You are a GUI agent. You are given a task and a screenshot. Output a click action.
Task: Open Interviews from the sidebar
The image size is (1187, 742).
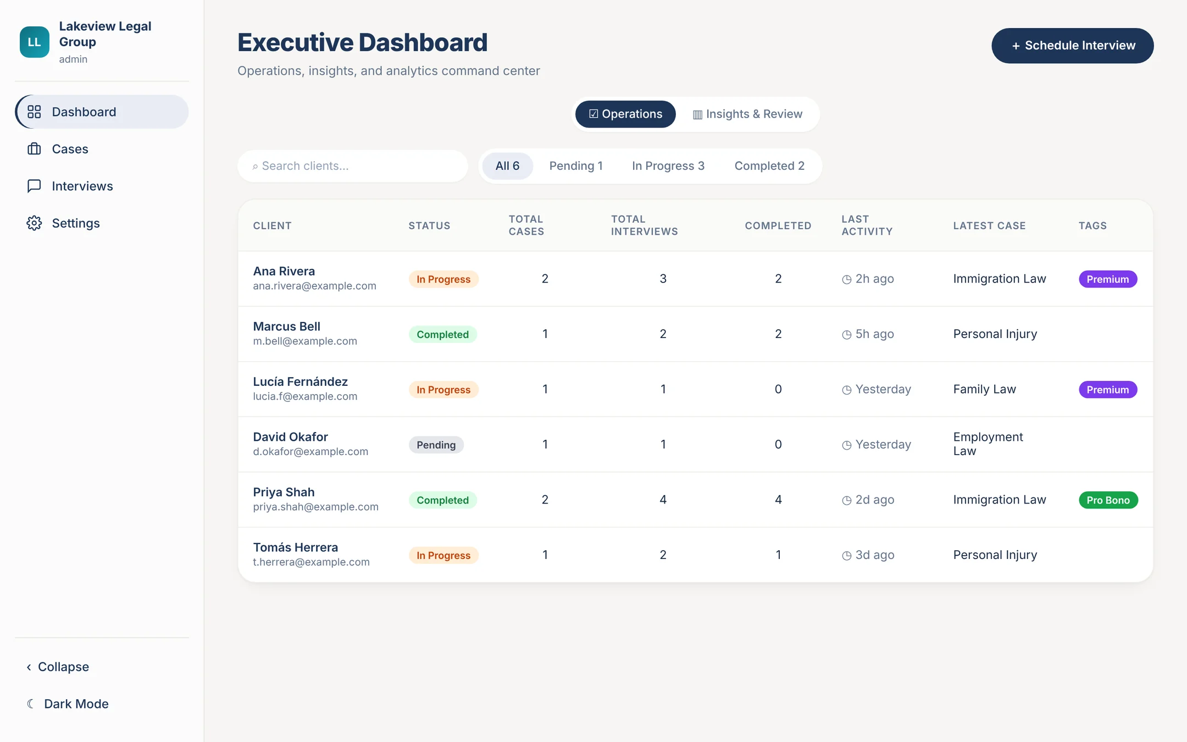point(102,186)
